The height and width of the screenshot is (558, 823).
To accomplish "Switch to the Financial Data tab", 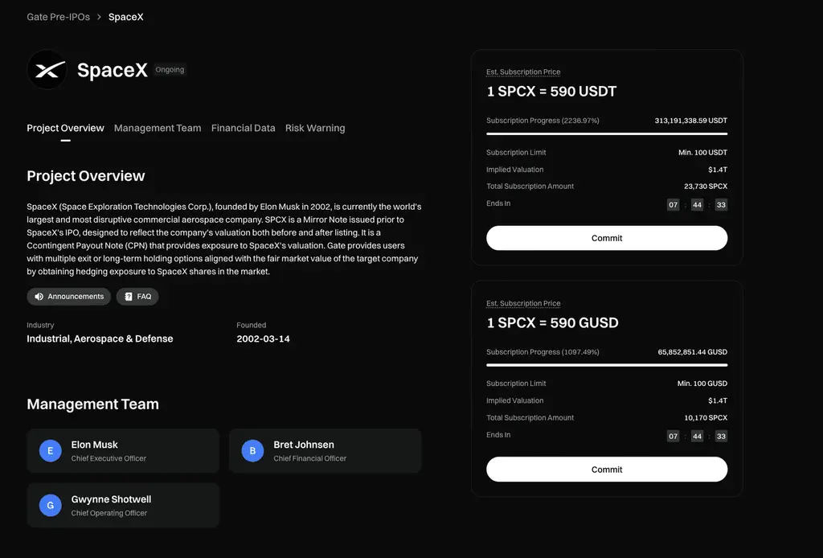I will point(243,128).
